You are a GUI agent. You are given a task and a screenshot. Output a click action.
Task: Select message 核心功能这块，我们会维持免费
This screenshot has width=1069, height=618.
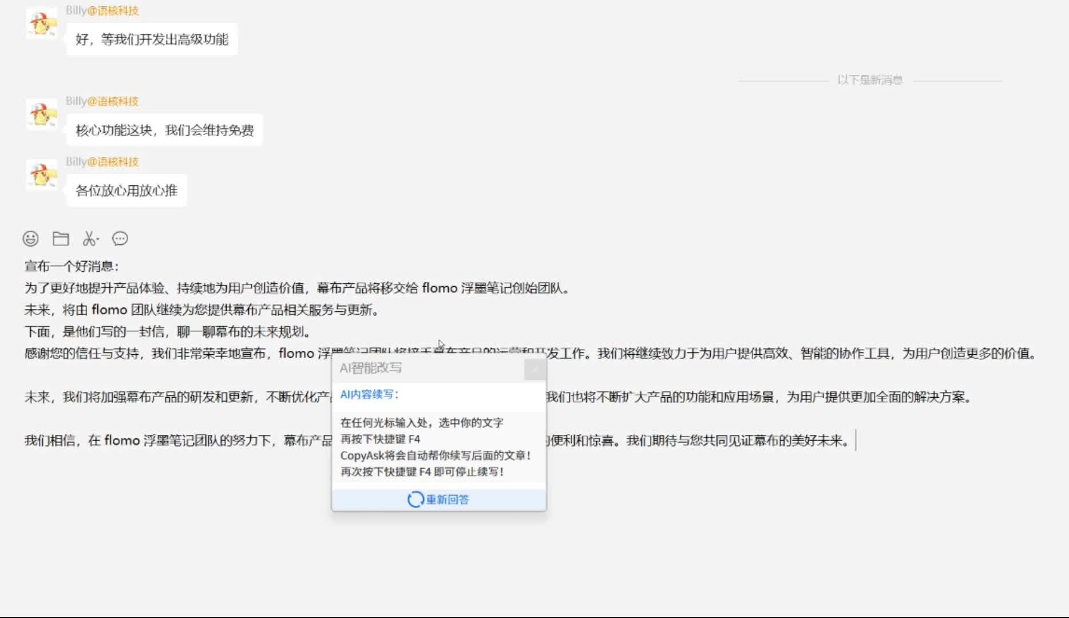click(x=165, y=130)
